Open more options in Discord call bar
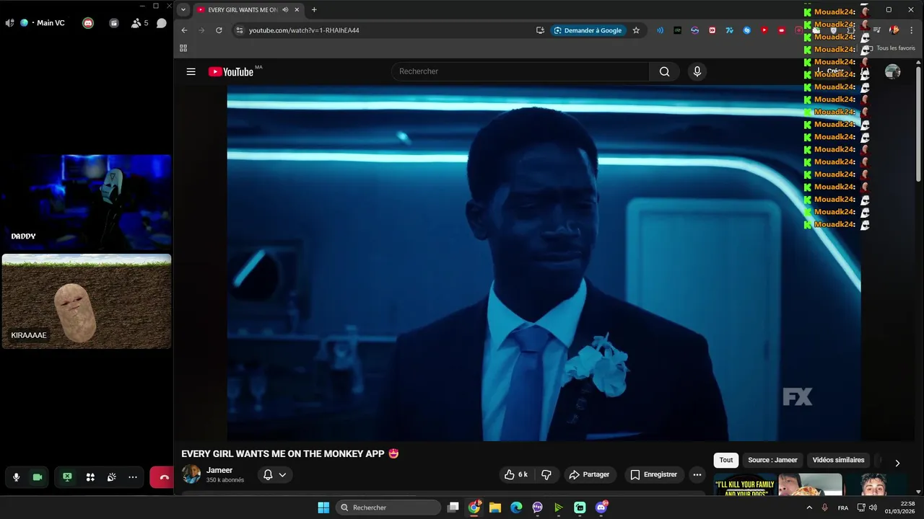This screenshot has width=924, height=519. point(133,477)
